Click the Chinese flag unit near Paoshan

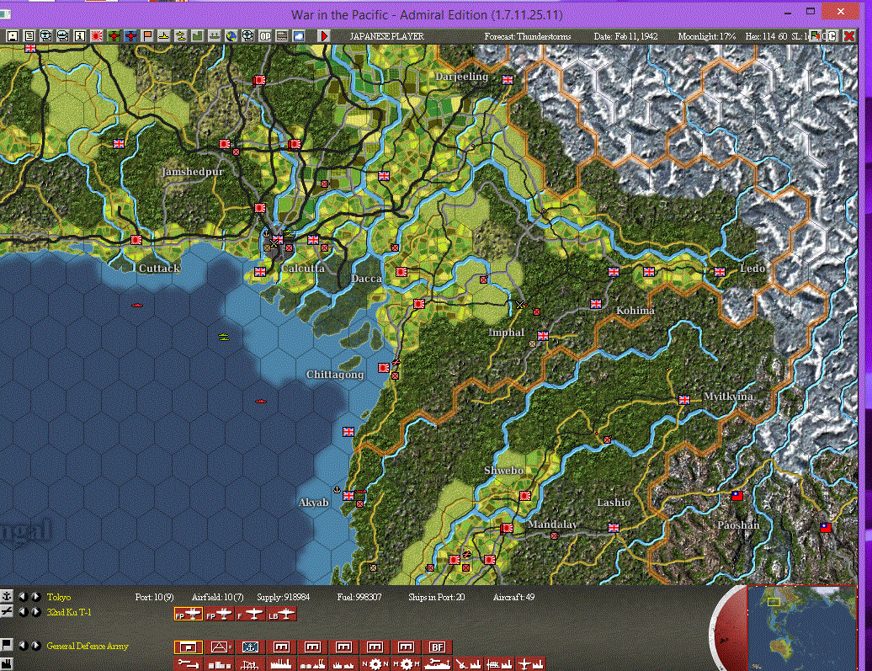737,495
